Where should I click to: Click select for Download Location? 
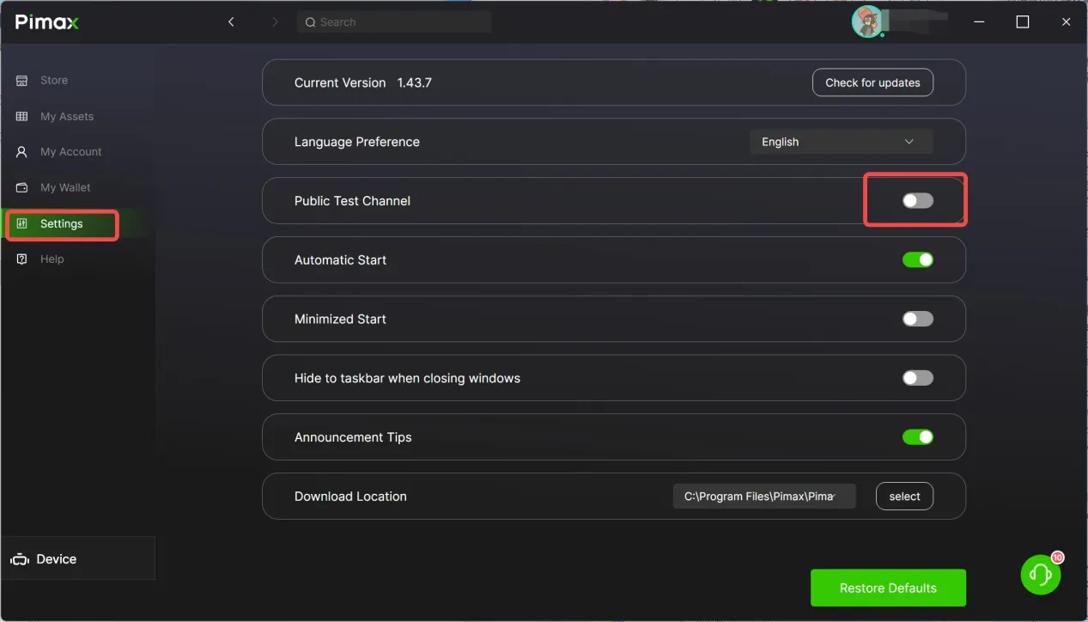[904, 497]
